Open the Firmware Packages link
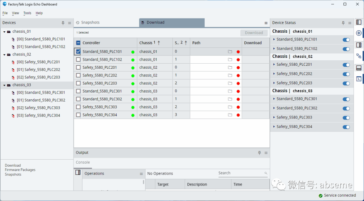 click(x=20, y=170)
